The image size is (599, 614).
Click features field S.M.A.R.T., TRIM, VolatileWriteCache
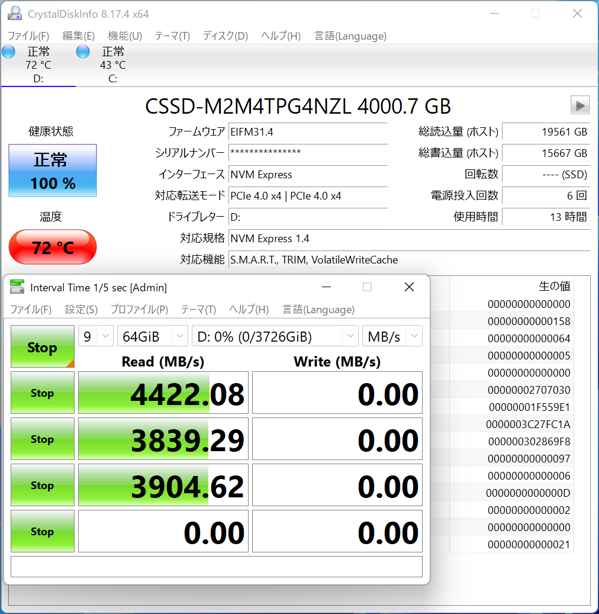point(409,259)
